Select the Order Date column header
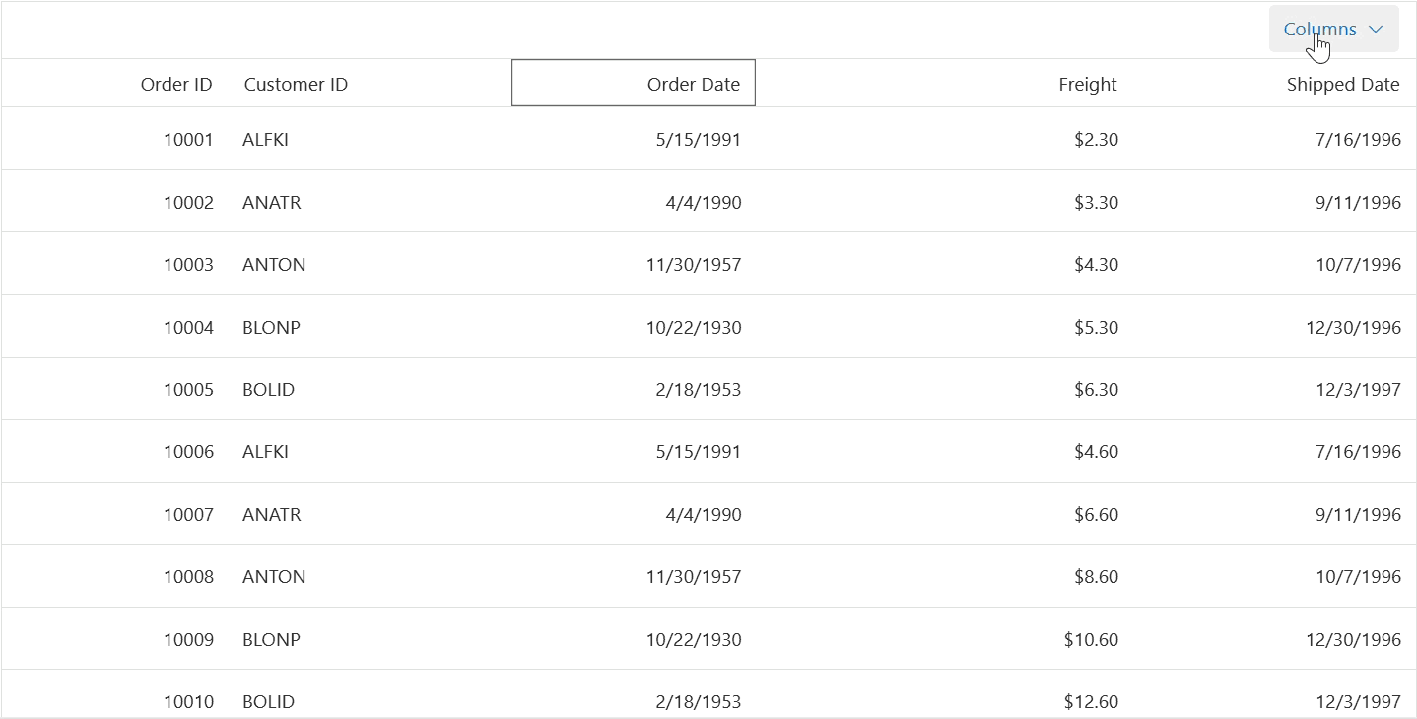Image resolution: width=1417 pixels, height=719 pixels. 693,84
